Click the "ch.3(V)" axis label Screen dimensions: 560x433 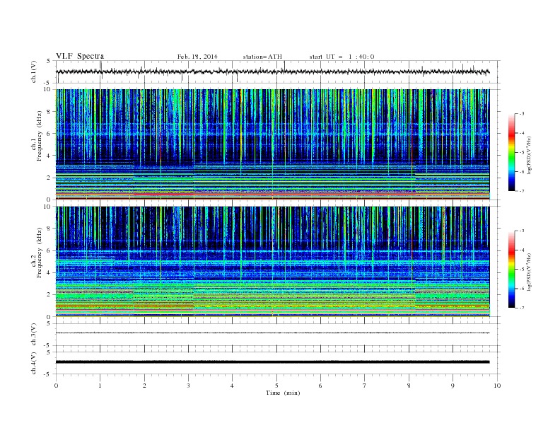point(34,335)
